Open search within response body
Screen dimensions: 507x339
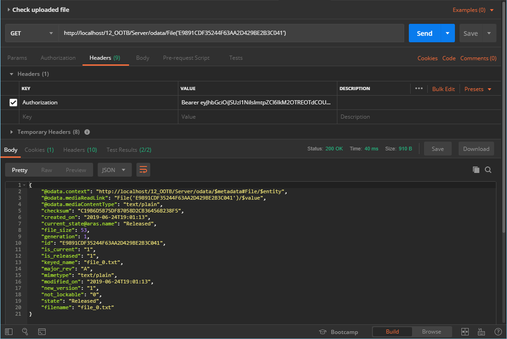[488, 170]
